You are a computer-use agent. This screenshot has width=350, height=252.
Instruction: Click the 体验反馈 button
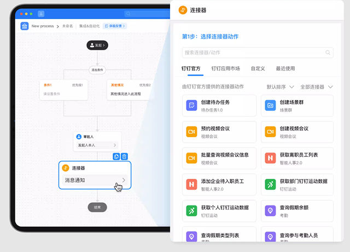click(115, 26)
